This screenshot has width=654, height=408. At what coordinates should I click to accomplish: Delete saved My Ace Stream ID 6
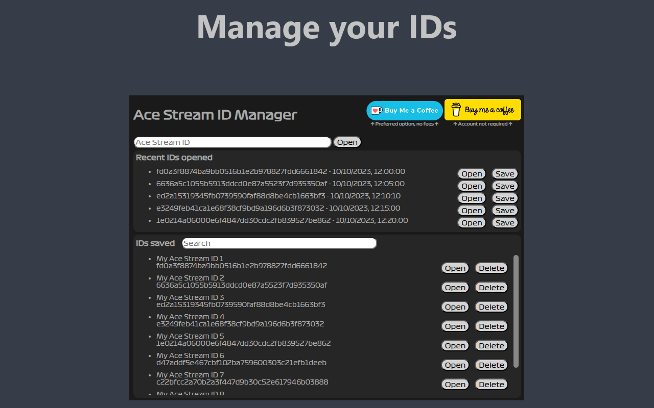492,365
